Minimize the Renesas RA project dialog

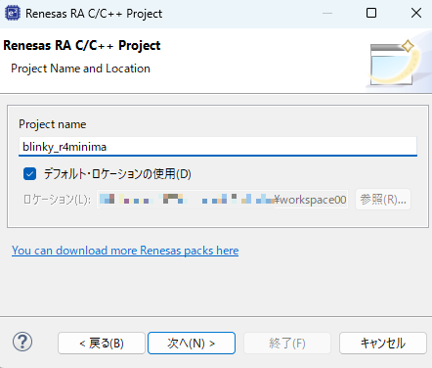point(327,14)
